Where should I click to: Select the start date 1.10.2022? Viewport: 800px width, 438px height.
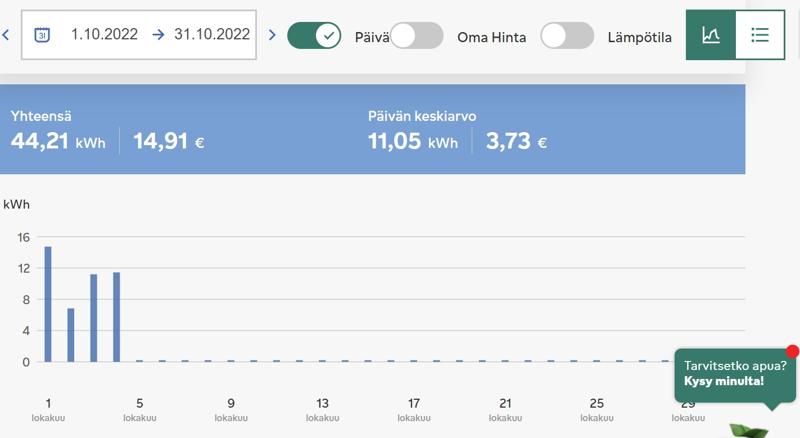tap(105, 34)
